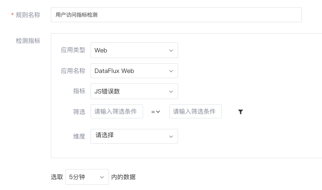Open the 应用名称 dropdown showing DataFlux Web
The image size is (322, 190).
(x=134, y=71)
